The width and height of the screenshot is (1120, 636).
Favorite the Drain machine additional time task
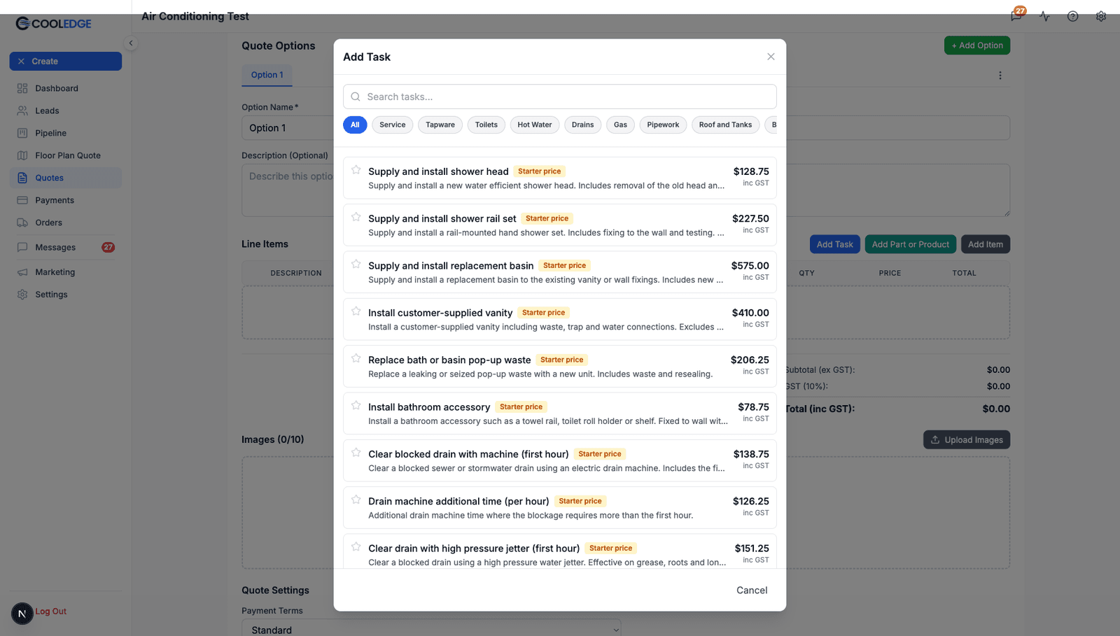pyautogui.click(x=356, y=500)
